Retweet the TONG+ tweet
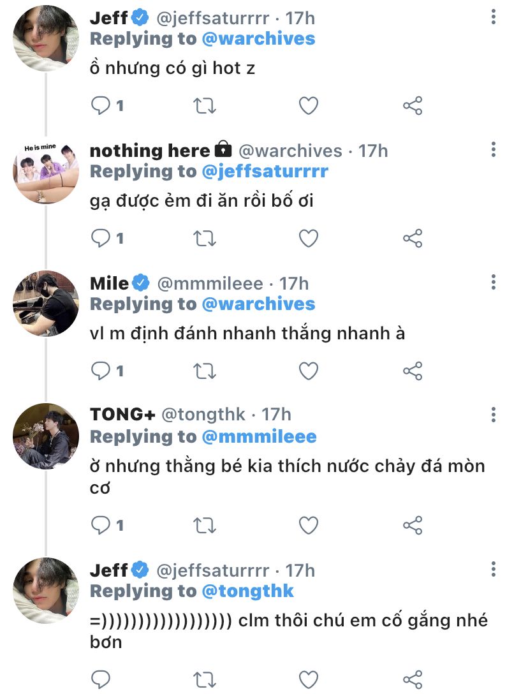Screen dimensions: 528x694 [x=205, y=525]
